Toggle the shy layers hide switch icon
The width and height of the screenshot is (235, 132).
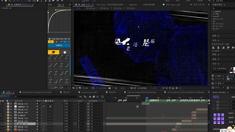pyautogui.click(x=90, y=97)
